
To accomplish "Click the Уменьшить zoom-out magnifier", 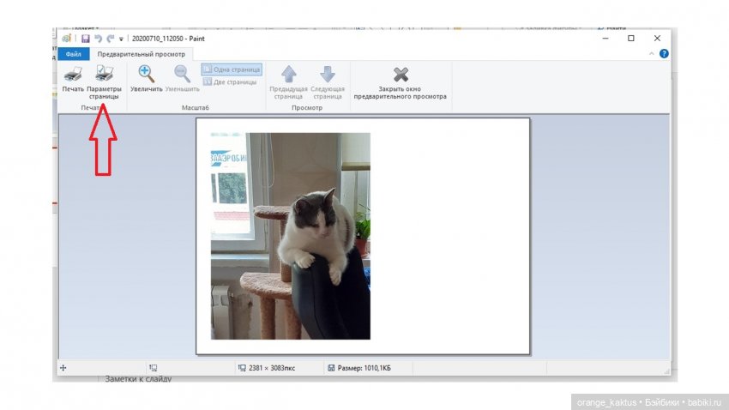I will point(182,75).
